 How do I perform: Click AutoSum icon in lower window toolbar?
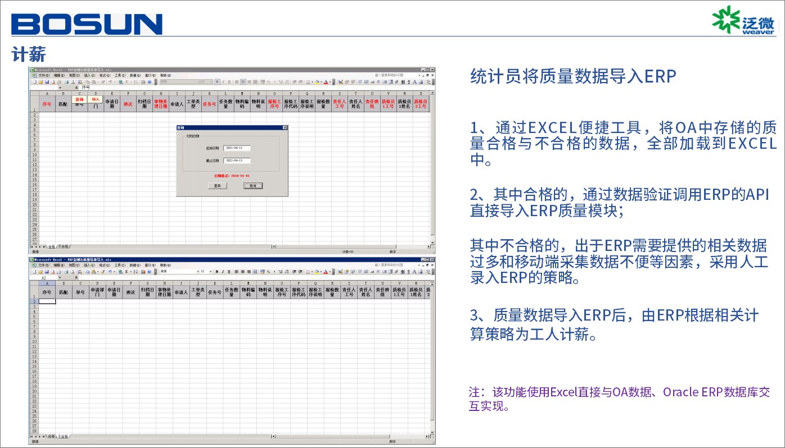click(x=127, y=272)
